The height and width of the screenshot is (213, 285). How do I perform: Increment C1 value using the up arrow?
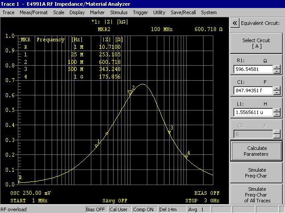[277, 89]
